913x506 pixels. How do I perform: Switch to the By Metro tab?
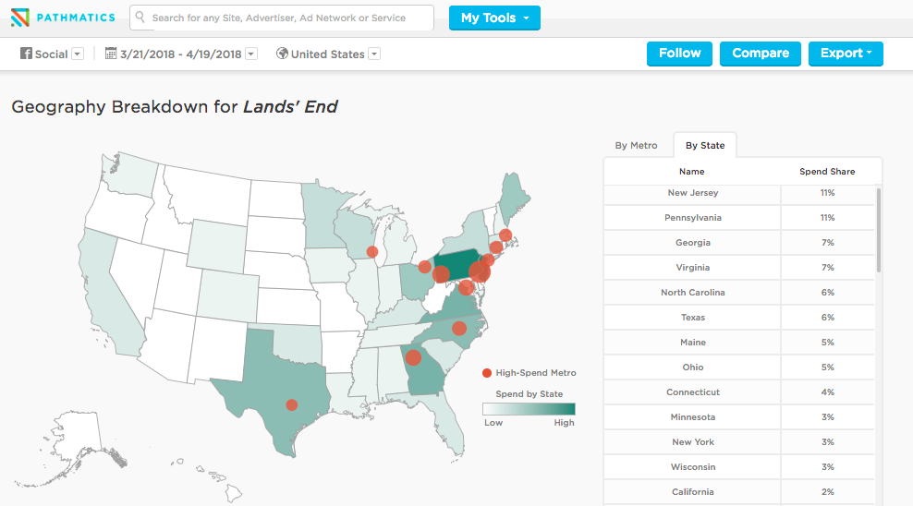[636, 145]
